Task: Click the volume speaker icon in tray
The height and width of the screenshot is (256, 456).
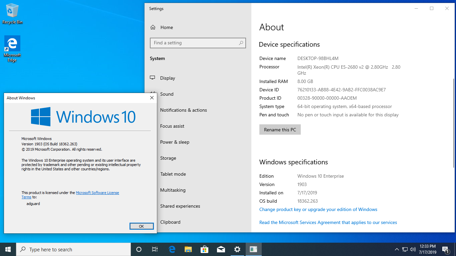Action: click(413, 249)
